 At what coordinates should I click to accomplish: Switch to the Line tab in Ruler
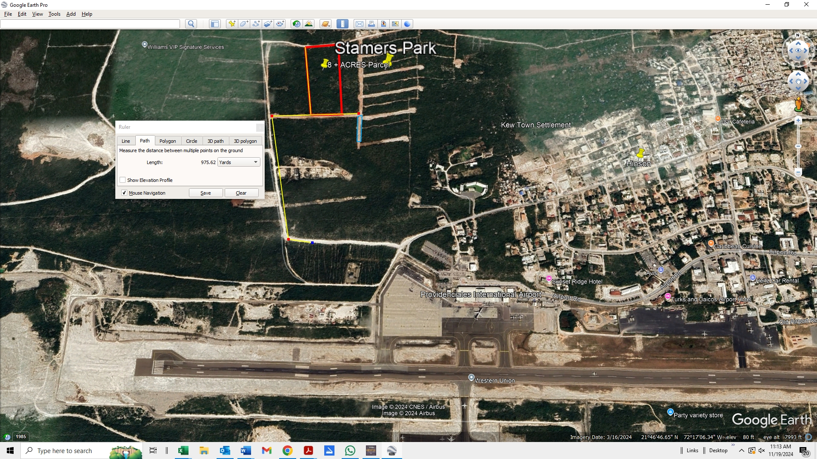pos(126,141)
